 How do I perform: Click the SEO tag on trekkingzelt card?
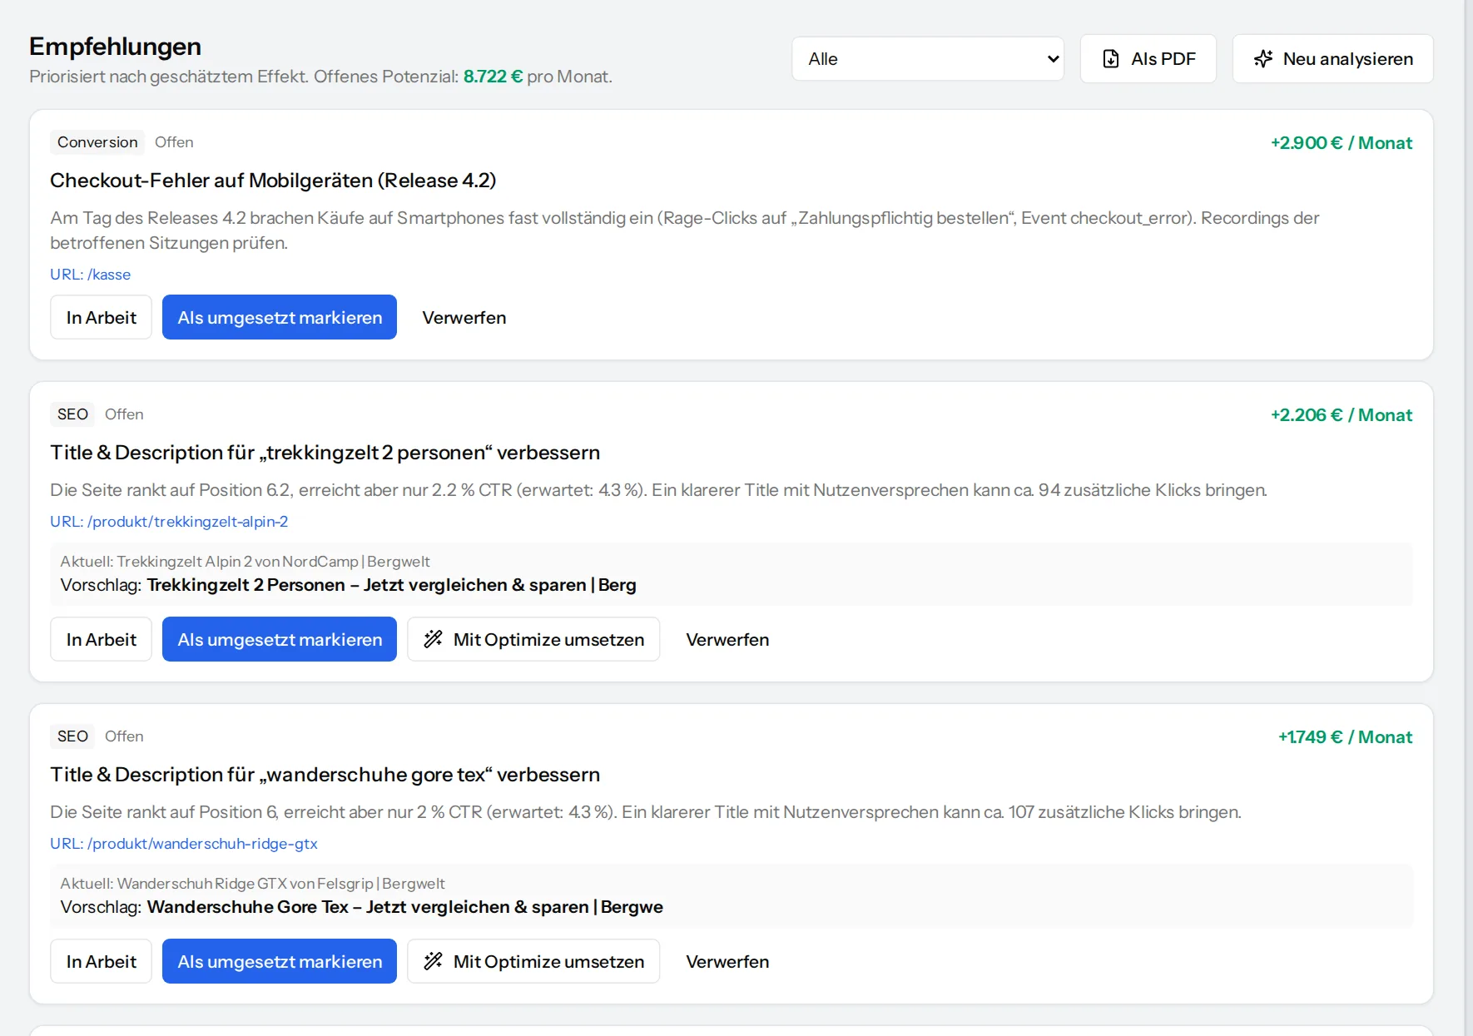tap(72, 414)
